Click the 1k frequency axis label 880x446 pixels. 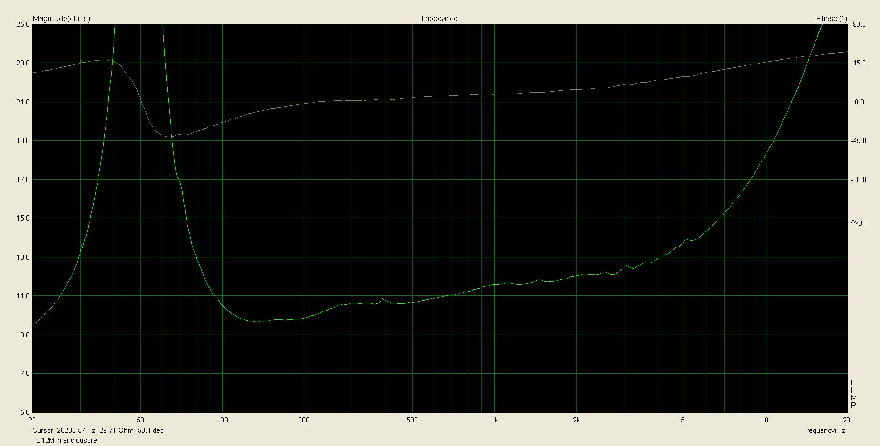(x=494, y=420)
